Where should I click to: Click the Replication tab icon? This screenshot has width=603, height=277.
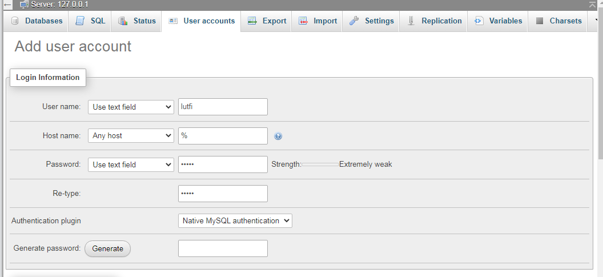pyautogui.click(x=411, y=21)
